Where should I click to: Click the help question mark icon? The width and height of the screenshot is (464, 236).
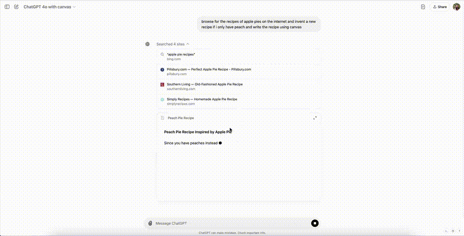pos(459,231)
